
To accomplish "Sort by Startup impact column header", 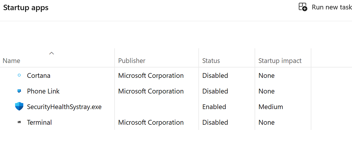I will [280, 61].
